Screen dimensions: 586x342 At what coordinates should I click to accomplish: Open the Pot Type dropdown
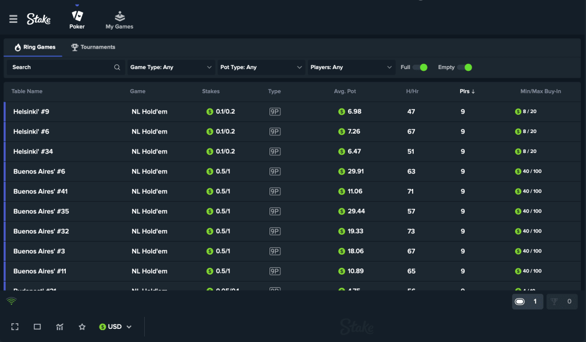[261, 67]
